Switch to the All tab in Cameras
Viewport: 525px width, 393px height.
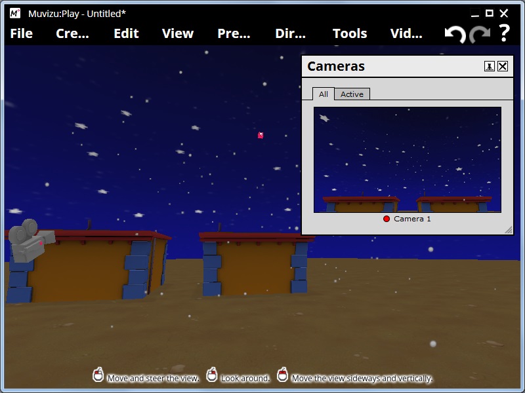click(x=323, y=94)
